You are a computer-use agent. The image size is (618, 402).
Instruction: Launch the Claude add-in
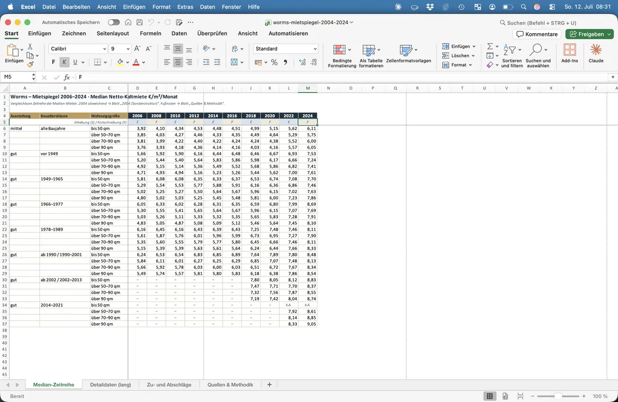[596, 53]
